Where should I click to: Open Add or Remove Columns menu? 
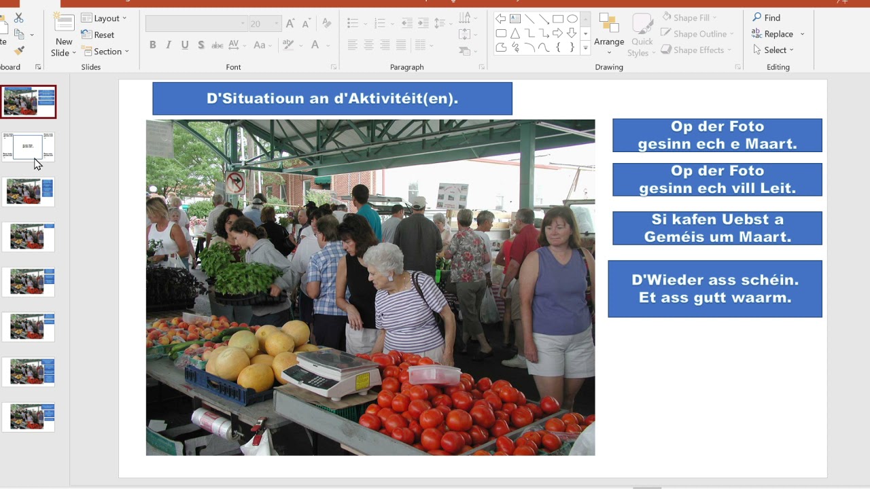[423, 45]
